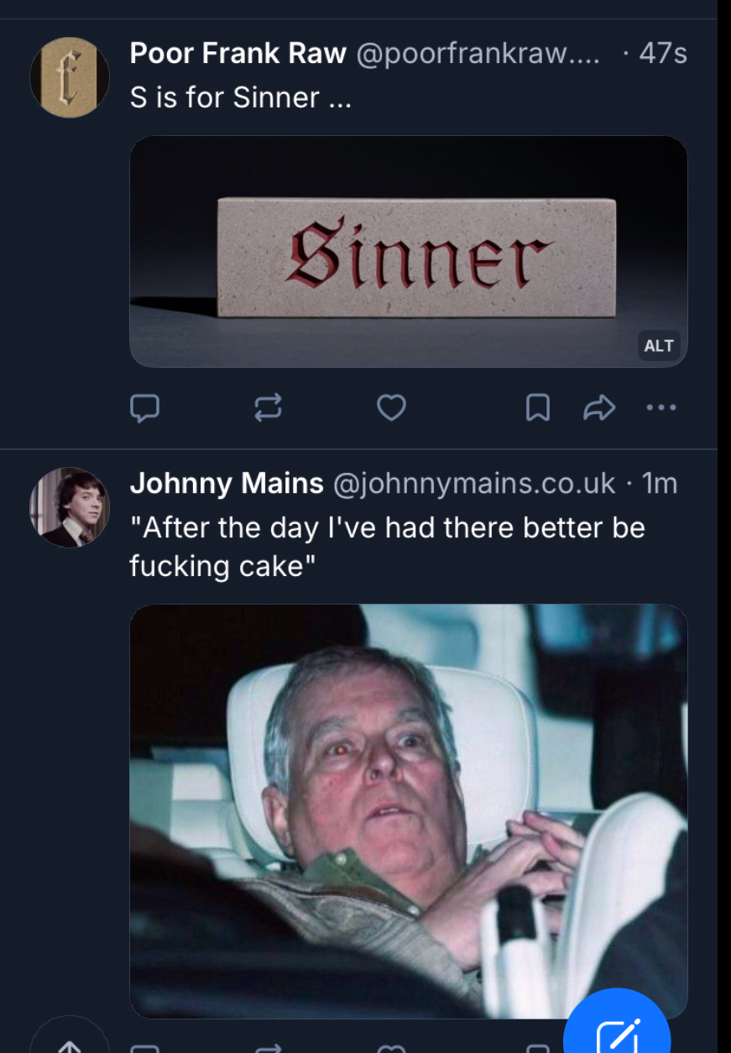
Task: Like the Poor Frank Raw post
Action: [x=391, y=408]
